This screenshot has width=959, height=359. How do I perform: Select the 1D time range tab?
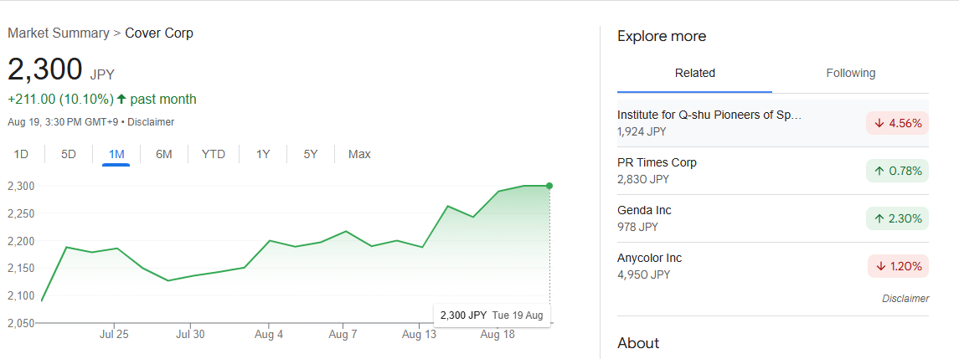[22, 154]
